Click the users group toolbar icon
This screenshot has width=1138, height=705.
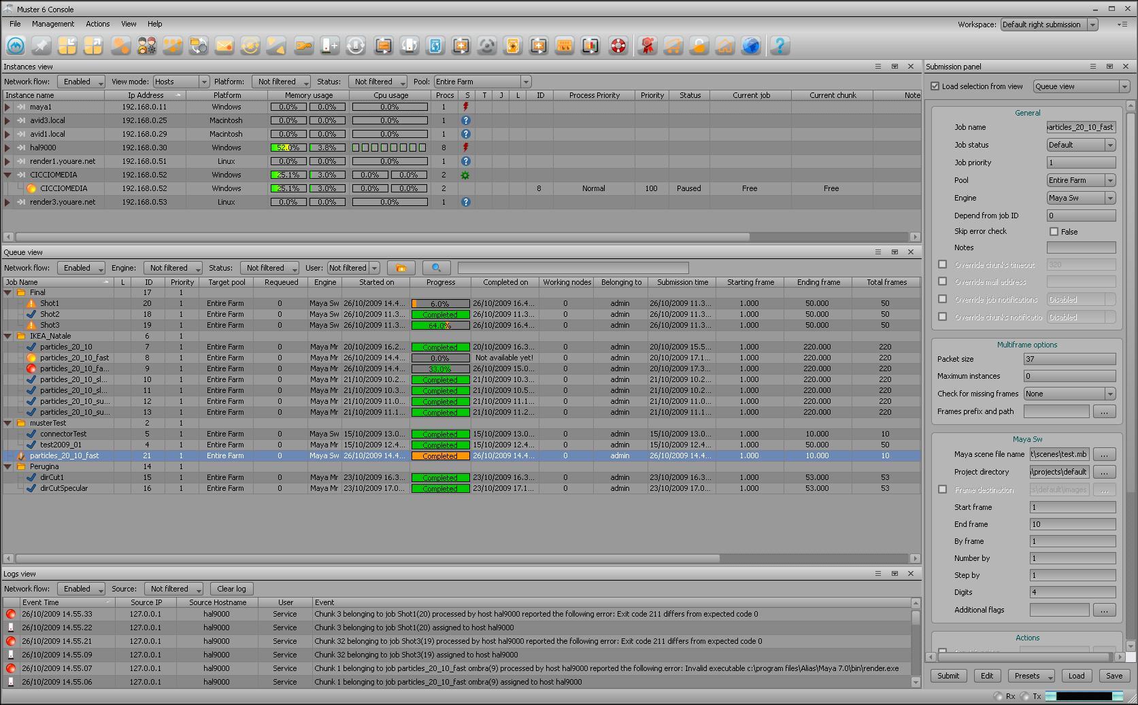[x=147, y=46]
